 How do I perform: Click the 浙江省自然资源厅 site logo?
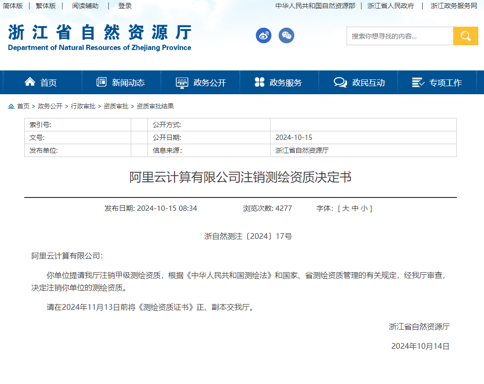point(99,38)
